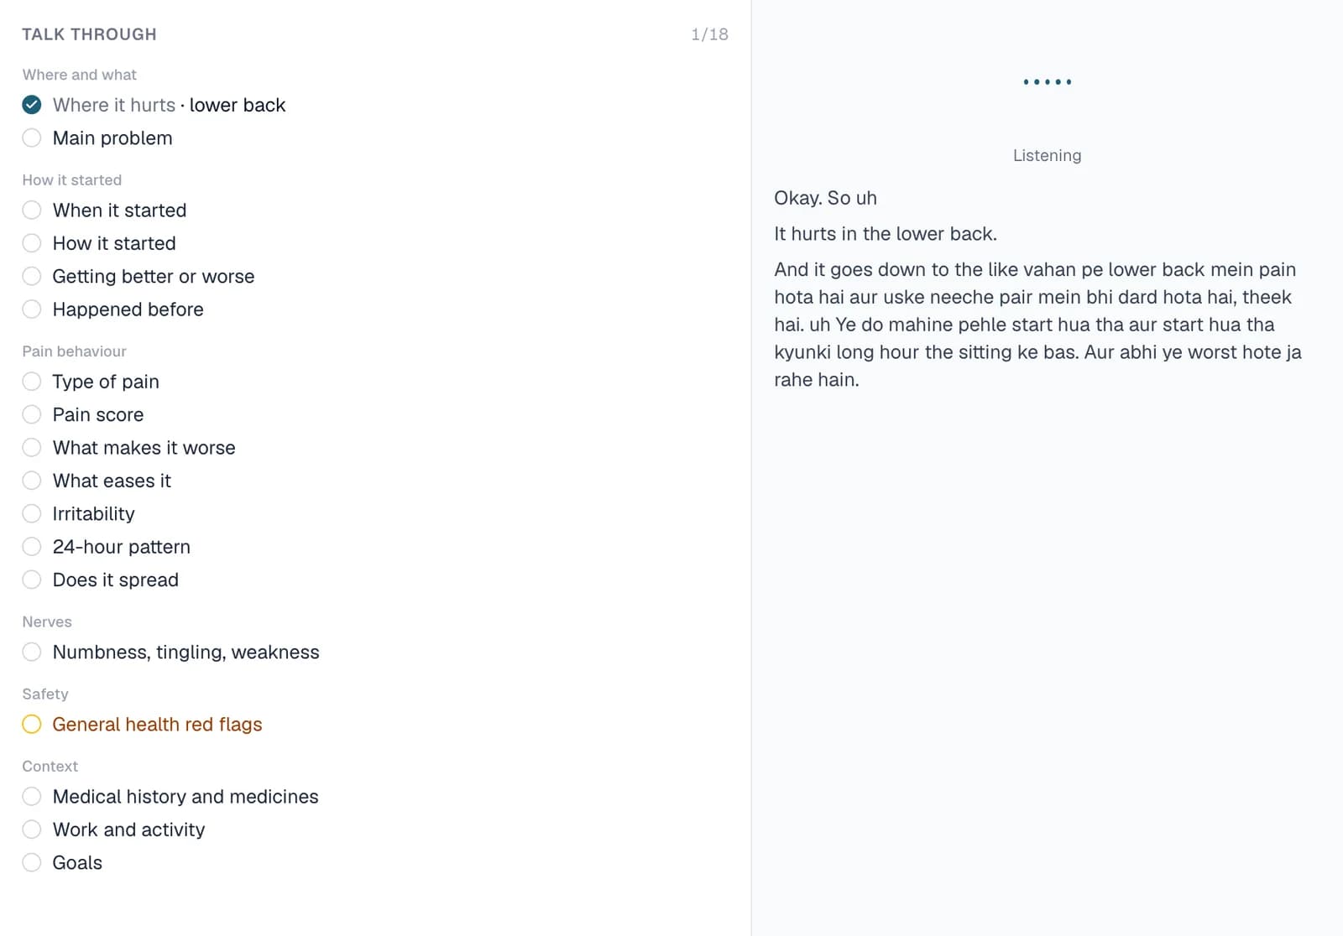Tick the 'Work and activity' circle
Screen dimensions: 1343x936
point(32,829)
